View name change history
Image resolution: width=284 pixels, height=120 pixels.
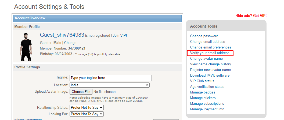(211, 64)
